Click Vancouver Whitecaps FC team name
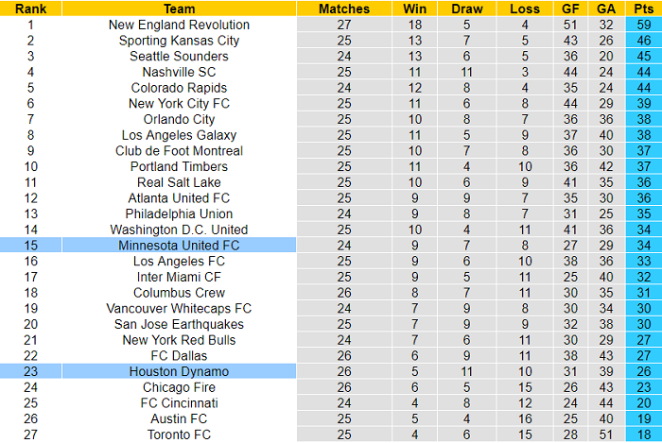This screenshot has width=662, height=443. [179, 308]
